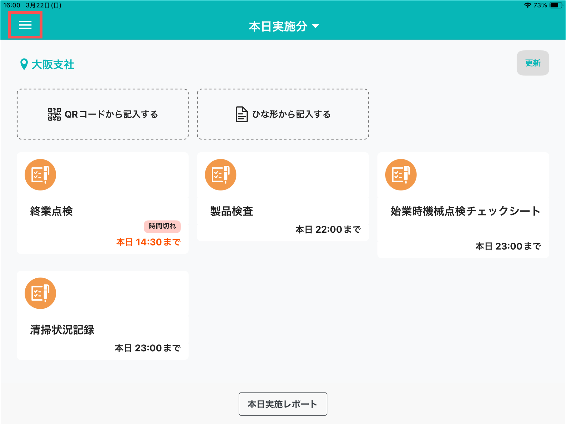
Task: Open the 本日実施分 title selector
Action: [x=278, y=26]
